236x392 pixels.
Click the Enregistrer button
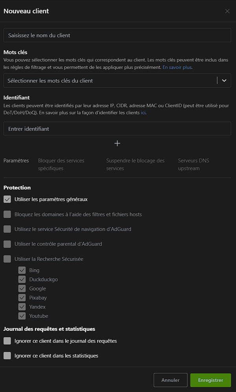[x=210, y=380]
